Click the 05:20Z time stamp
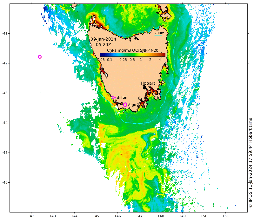Image resolution: width=254 pixels, height=222 pixels. pos(103,45)
